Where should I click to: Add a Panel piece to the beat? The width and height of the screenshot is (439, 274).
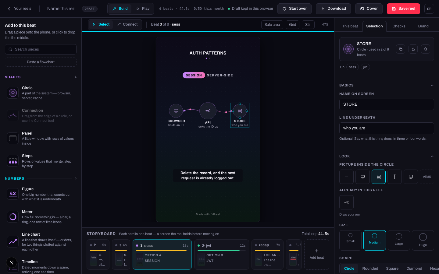pyautogui.click(x=41, y=138)
